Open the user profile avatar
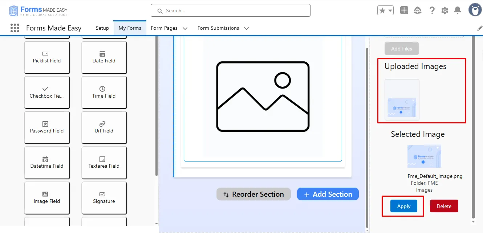The image size is (483, 233). pos(475,10)
